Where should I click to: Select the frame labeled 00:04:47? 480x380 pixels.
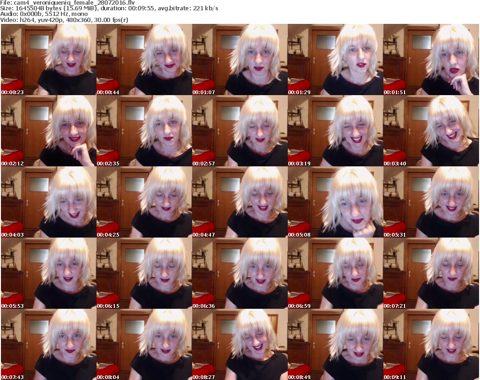pos(240,202)
